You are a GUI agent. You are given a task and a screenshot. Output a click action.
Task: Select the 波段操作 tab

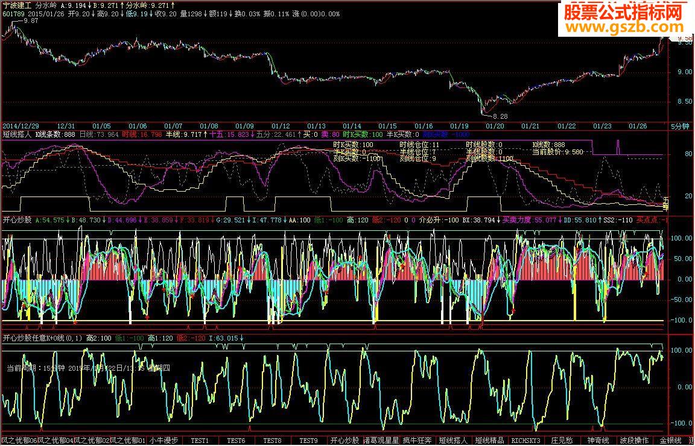pyautogui.click(x=634, y=441)
